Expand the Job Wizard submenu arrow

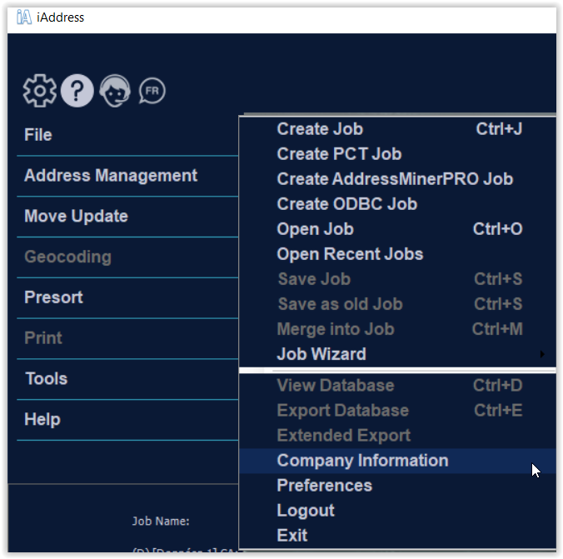(542, 354)
